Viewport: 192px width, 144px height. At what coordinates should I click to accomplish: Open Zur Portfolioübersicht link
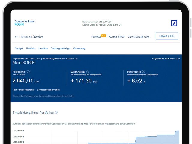click(x=23, y=90)
